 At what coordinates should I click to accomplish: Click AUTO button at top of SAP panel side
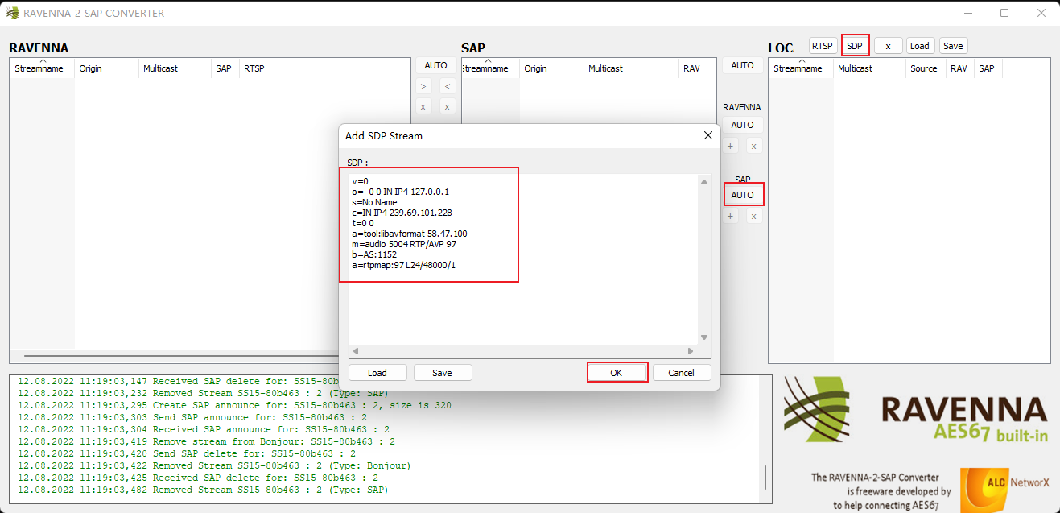point(742,65)
